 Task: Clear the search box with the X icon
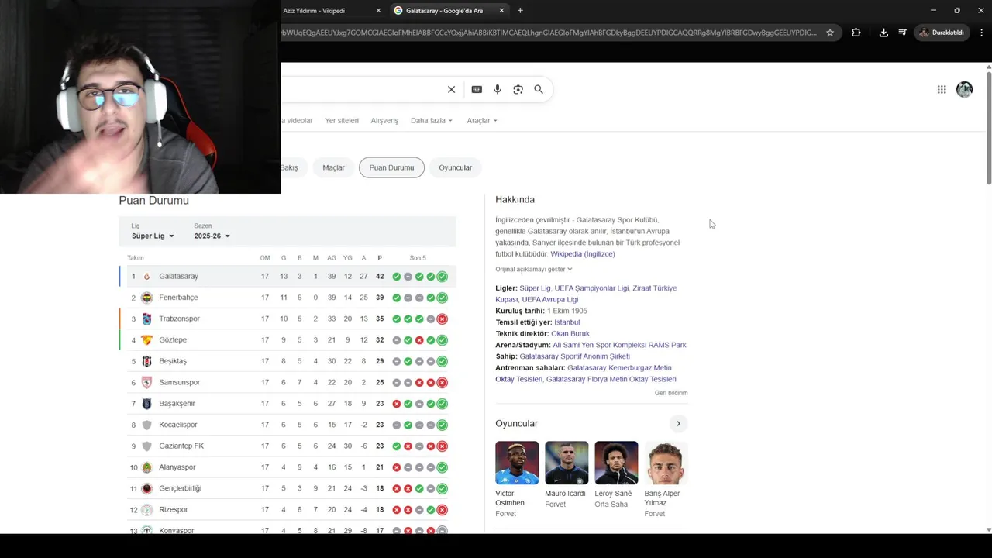point(451,89)
